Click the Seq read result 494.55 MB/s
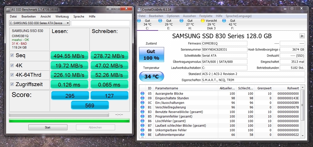Viewport: 313px width, 147px height. (69, 56)
